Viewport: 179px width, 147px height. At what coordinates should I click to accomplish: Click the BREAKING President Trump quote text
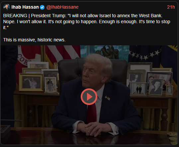pos(87,22)
